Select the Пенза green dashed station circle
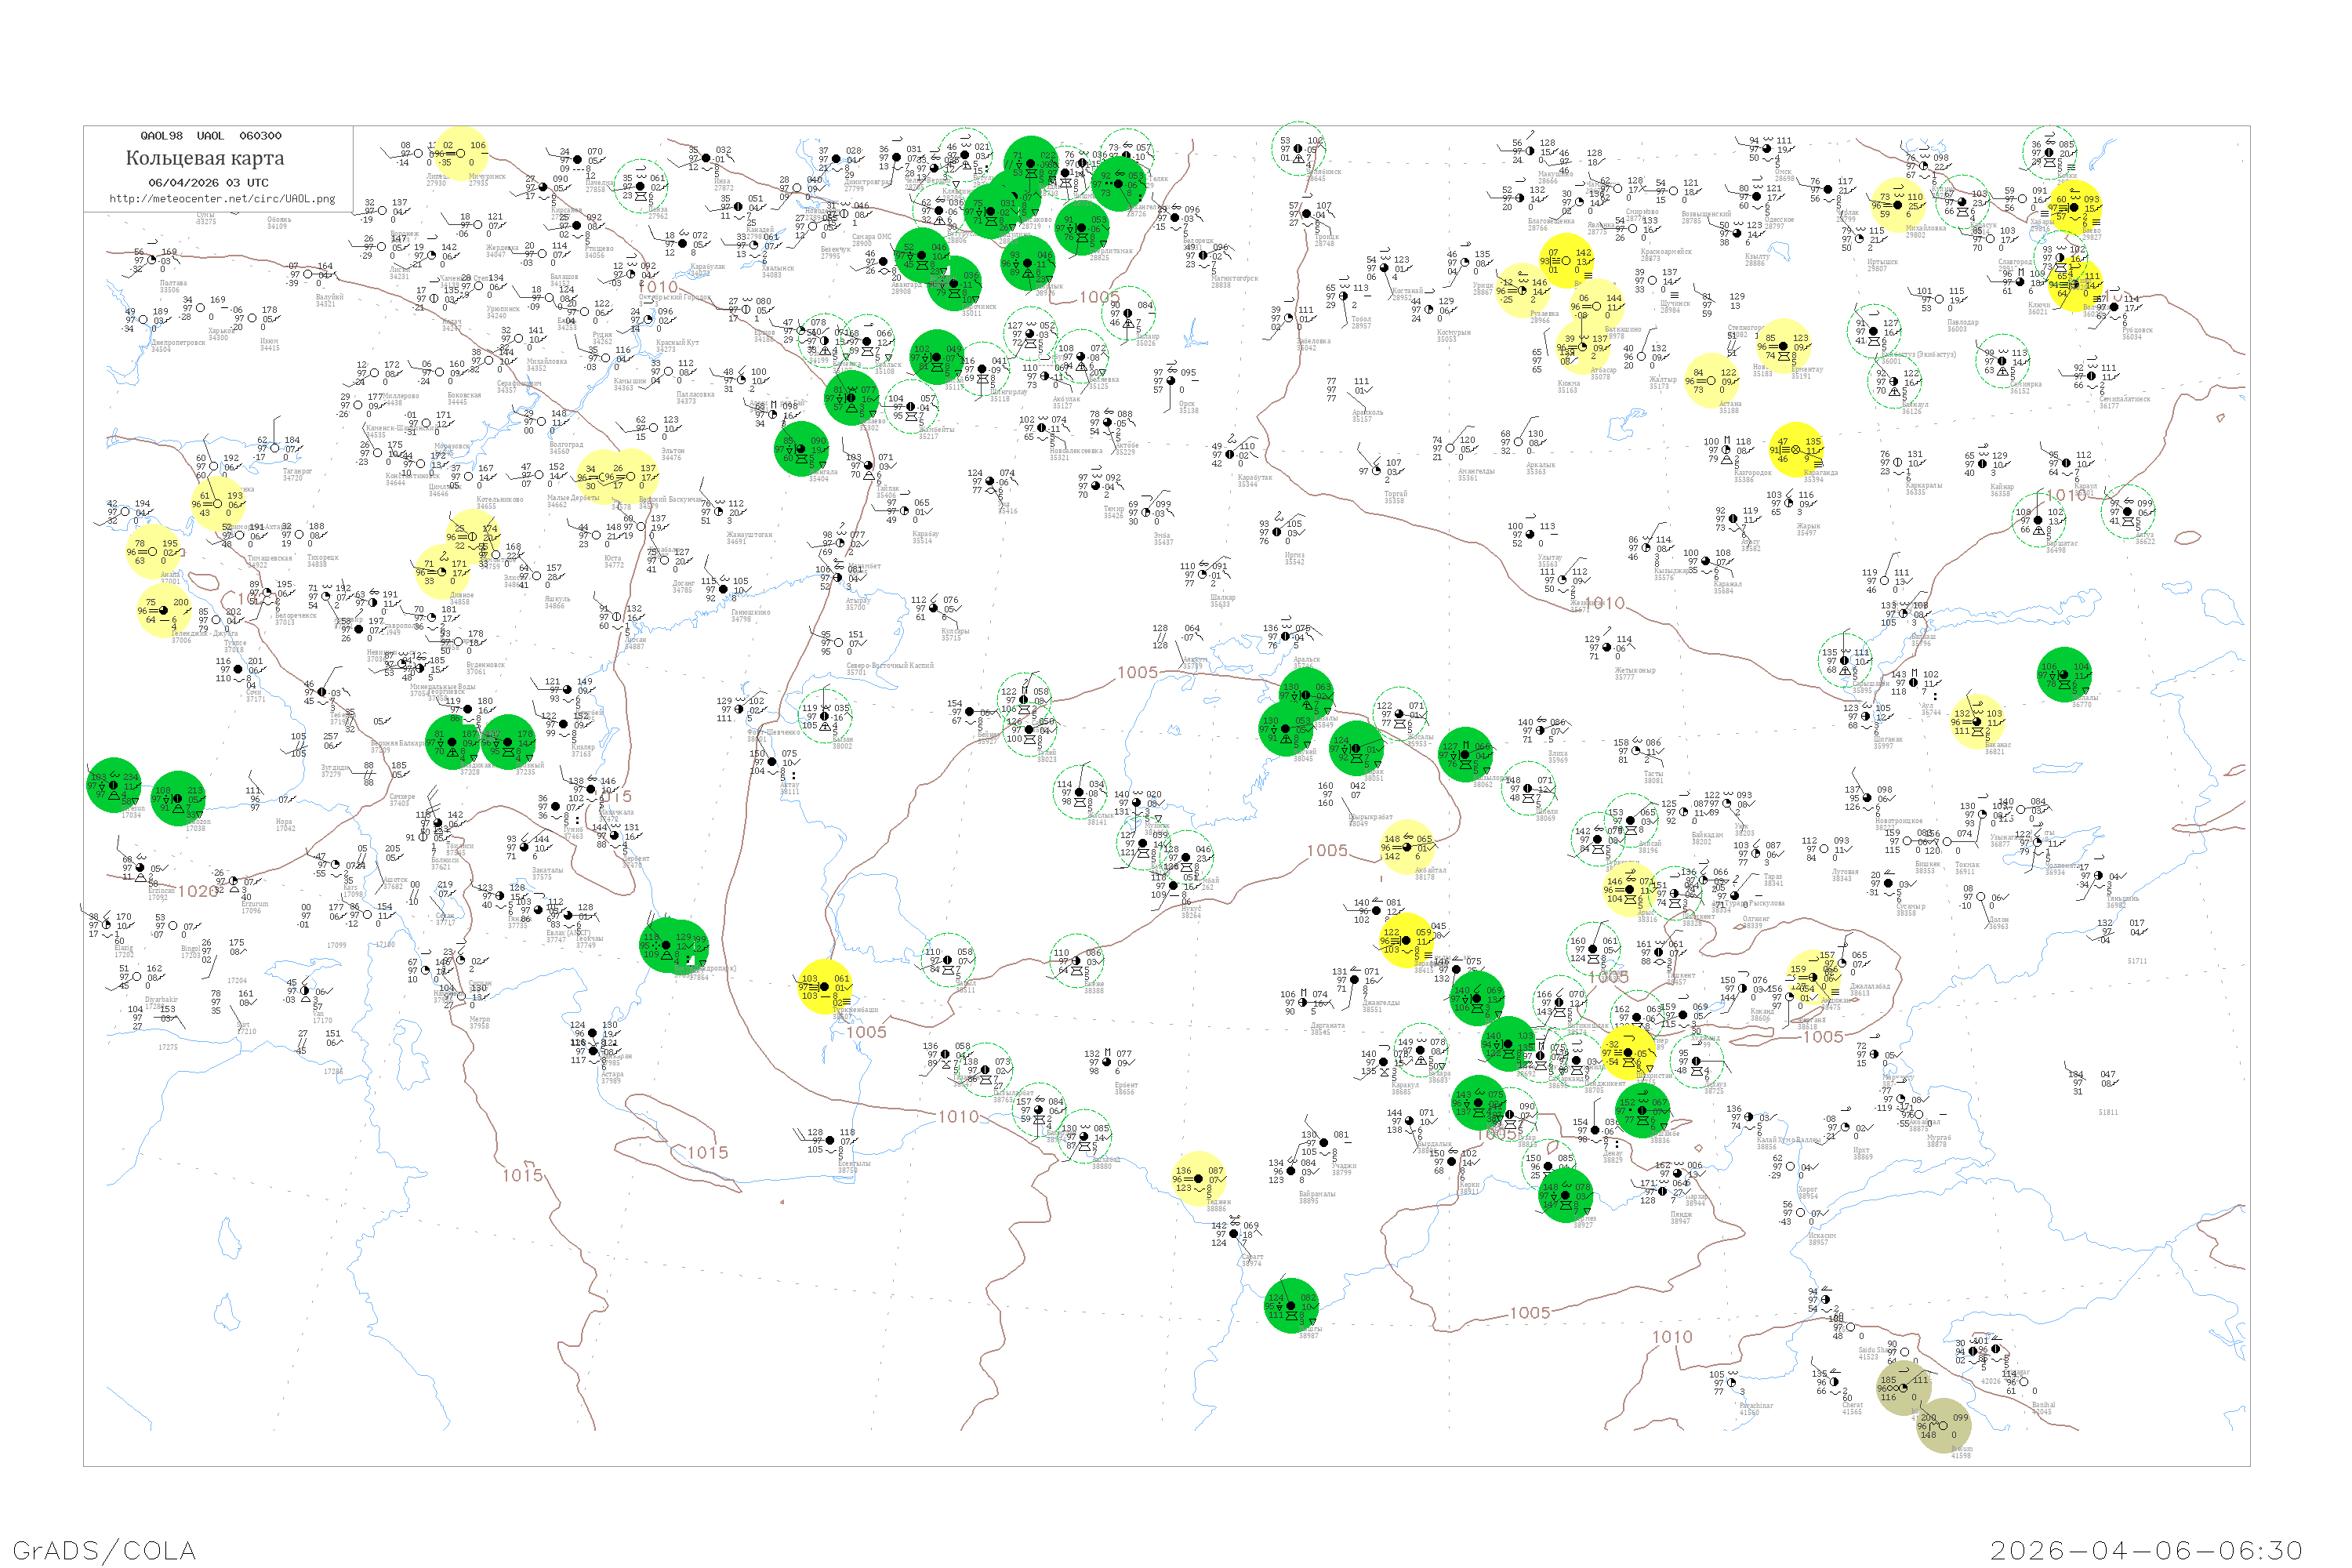The image size is (2352, 1568). (641, 186)
